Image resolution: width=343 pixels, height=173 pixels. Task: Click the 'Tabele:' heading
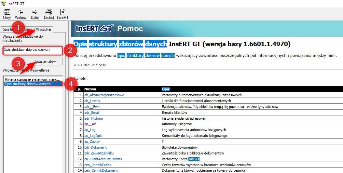[x=81, y=78]
